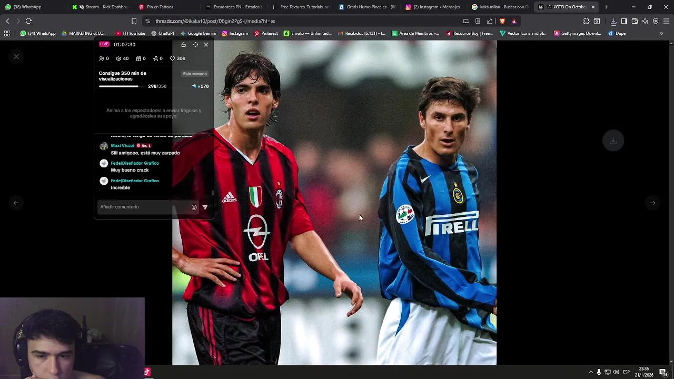Open the Leo AI sparkle icon
This screenshot has width=674, height=379.
coord(645,21)
